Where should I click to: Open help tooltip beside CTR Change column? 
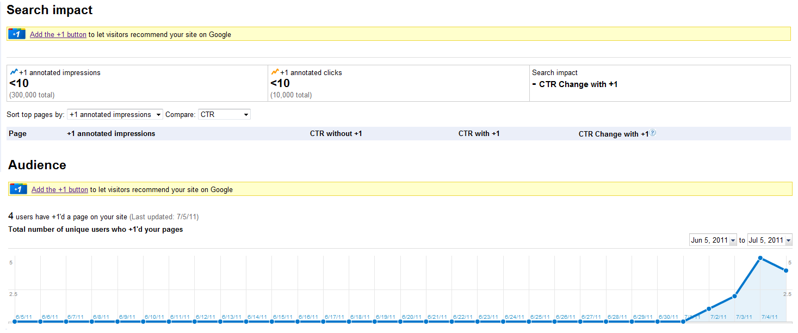coord(653,133)
